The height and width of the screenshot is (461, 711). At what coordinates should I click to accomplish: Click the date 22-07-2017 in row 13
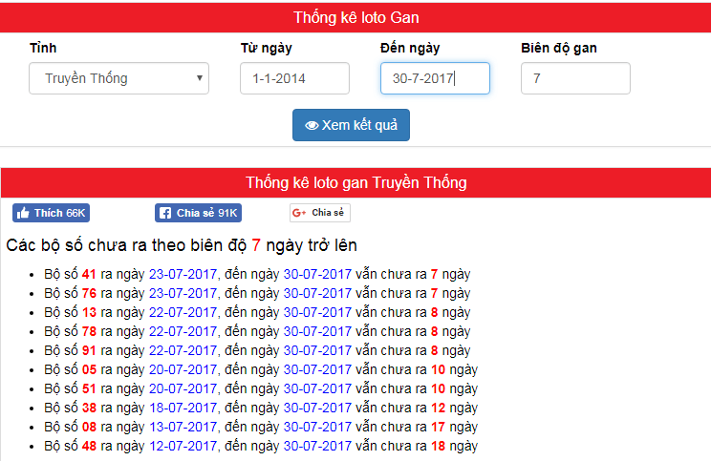183,312
